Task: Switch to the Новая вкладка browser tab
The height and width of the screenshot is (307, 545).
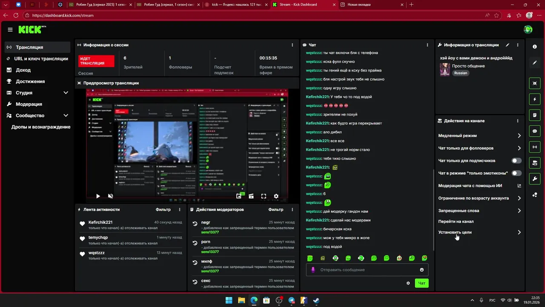Action: click(371, 5)
